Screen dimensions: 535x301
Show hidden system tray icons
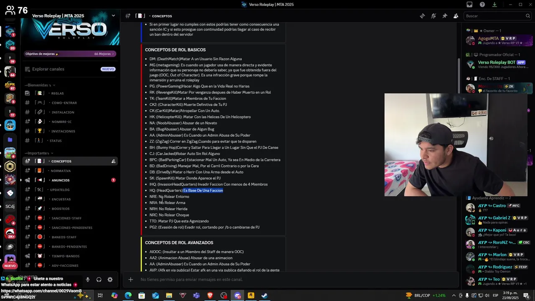(x=454, y=296)
